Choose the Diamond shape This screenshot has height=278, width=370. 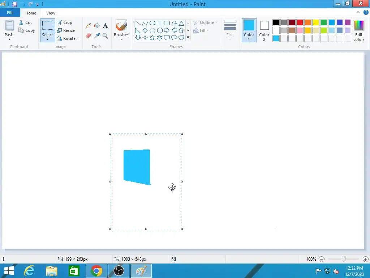tap(145, 30)
